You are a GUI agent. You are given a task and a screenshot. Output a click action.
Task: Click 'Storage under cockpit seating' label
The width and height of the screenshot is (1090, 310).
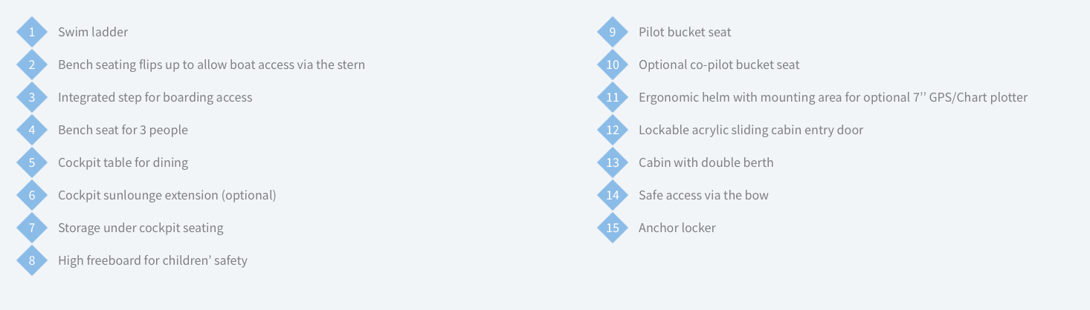click(x=141, y=228)
